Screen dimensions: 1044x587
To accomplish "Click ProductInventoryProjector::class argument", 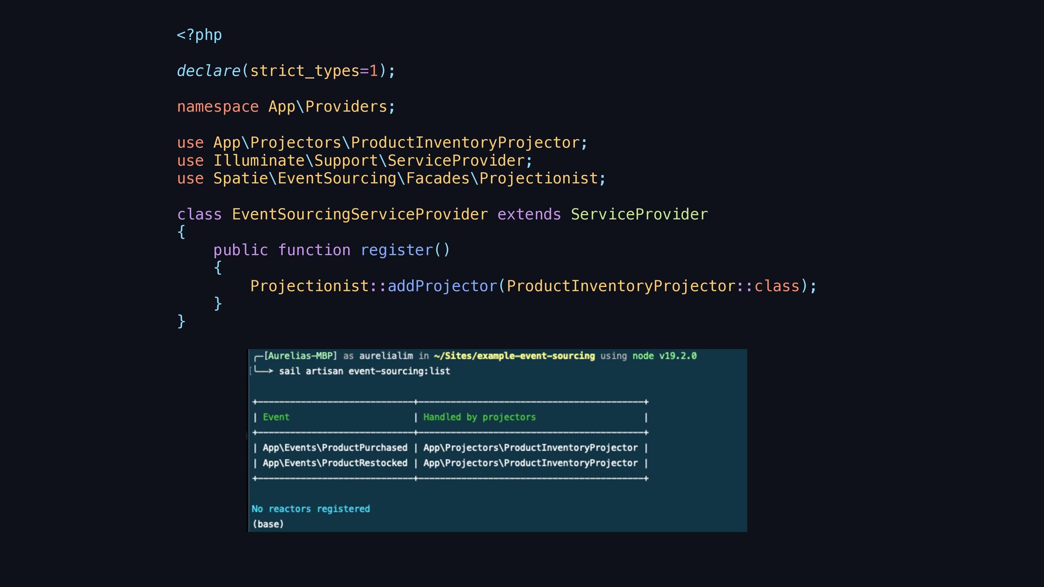I will [x=652, y=286].
